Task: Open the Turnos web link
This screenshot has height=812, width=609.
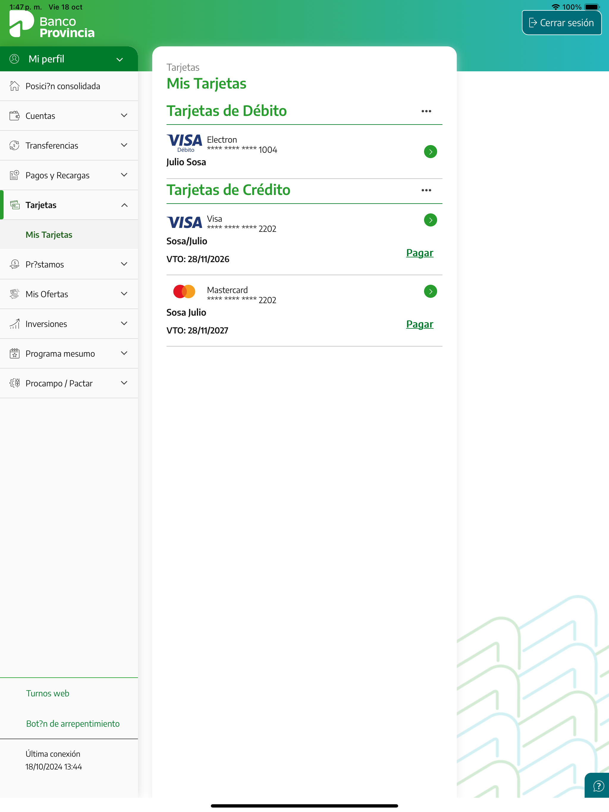Action: click(48, 693)
